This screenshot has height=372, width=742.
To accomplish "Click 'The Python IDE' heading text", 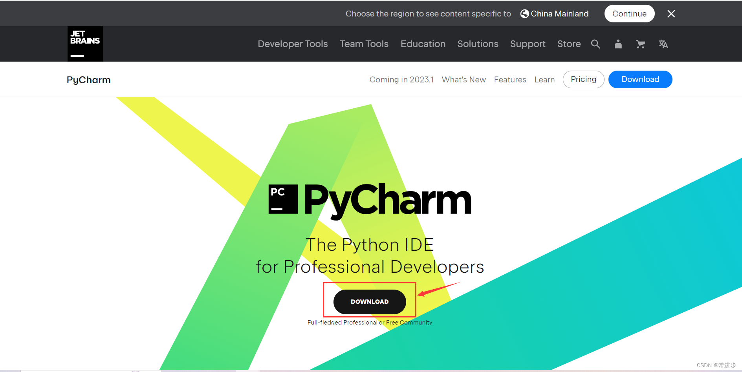I will (x=370, y=245).
